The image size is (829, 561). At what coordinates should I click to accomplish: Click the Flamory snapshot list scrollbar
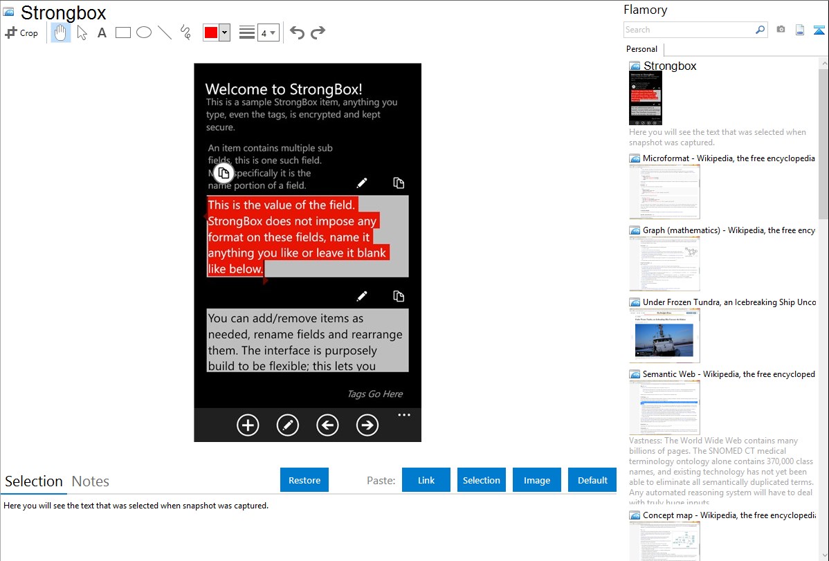pyautogui.click(x=823, y=142)
